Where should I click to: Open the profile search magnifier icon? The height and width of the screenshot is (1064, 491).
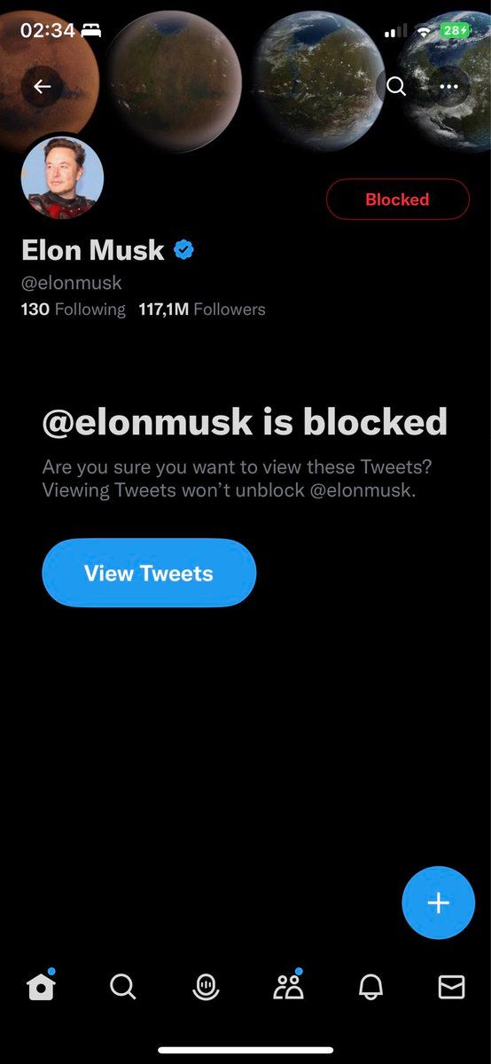coord(396,87)
